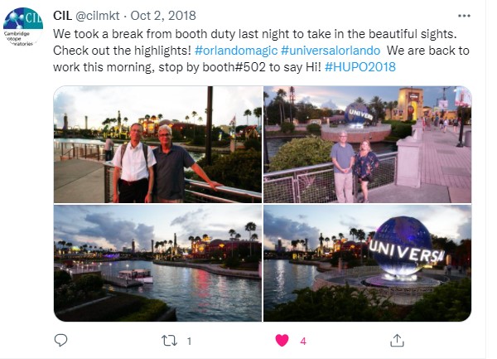
Task: Unlike the tweet via the pink heart
Action: (282, 341)
